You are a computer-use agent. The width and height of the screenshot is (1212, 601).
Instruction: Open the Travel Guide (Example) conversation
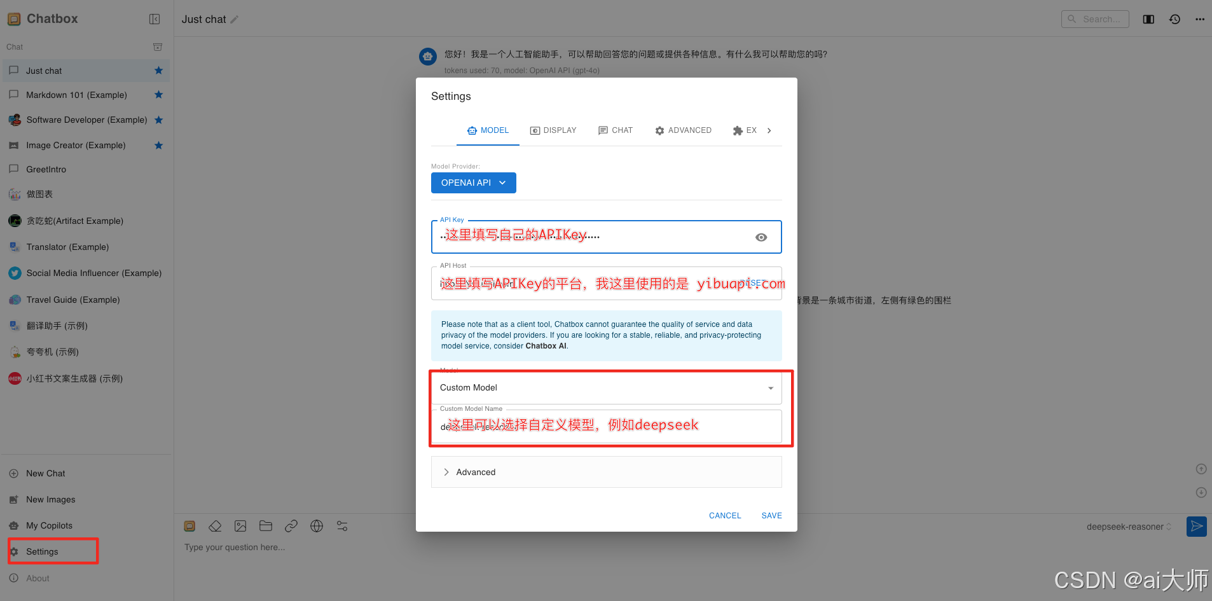click(86, 300)
